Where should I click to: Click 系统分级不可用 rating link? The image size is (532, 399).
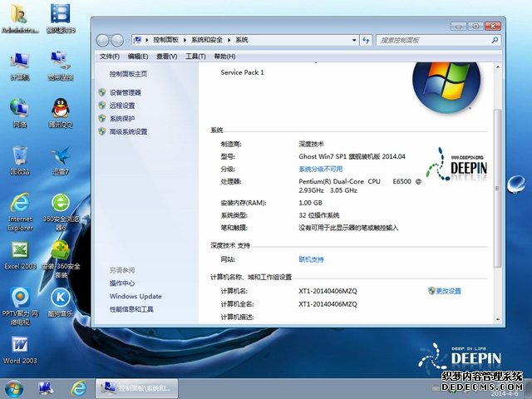(321, 169)
